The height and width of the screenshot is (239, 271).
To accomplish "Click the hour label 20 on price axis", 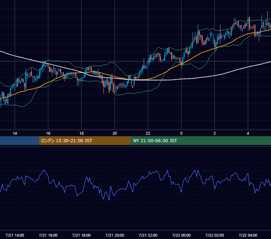I will [115, 133].
